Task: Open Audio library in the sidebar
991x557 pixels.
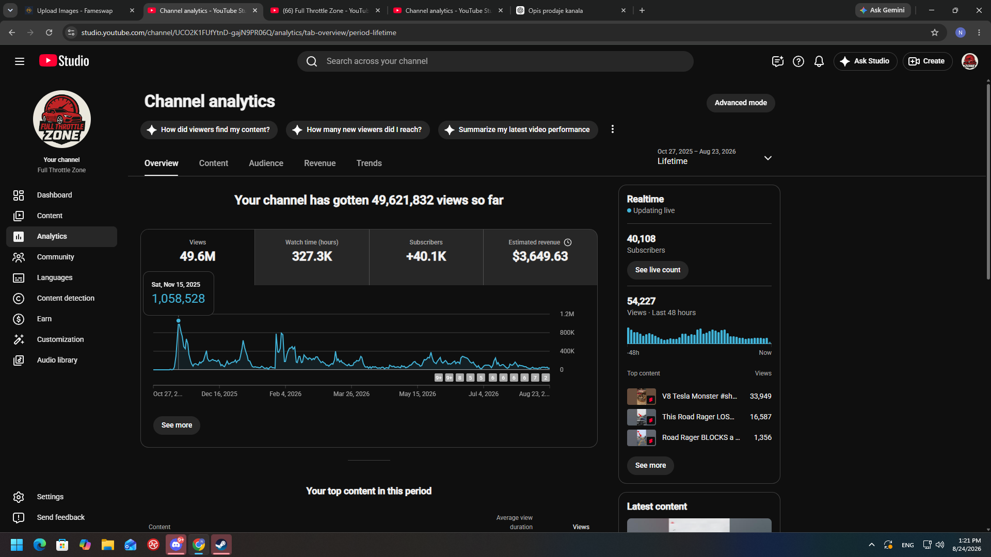Action: pyautogui.click(x=61, y=360)
